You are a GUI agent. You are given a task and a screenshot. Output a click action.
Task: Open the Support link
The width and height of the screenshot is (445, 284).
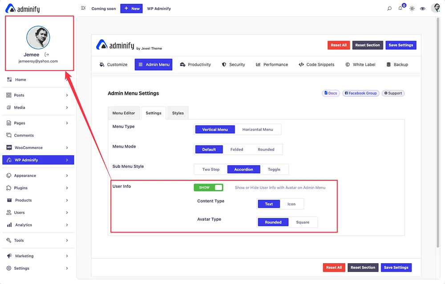(393, 93)
